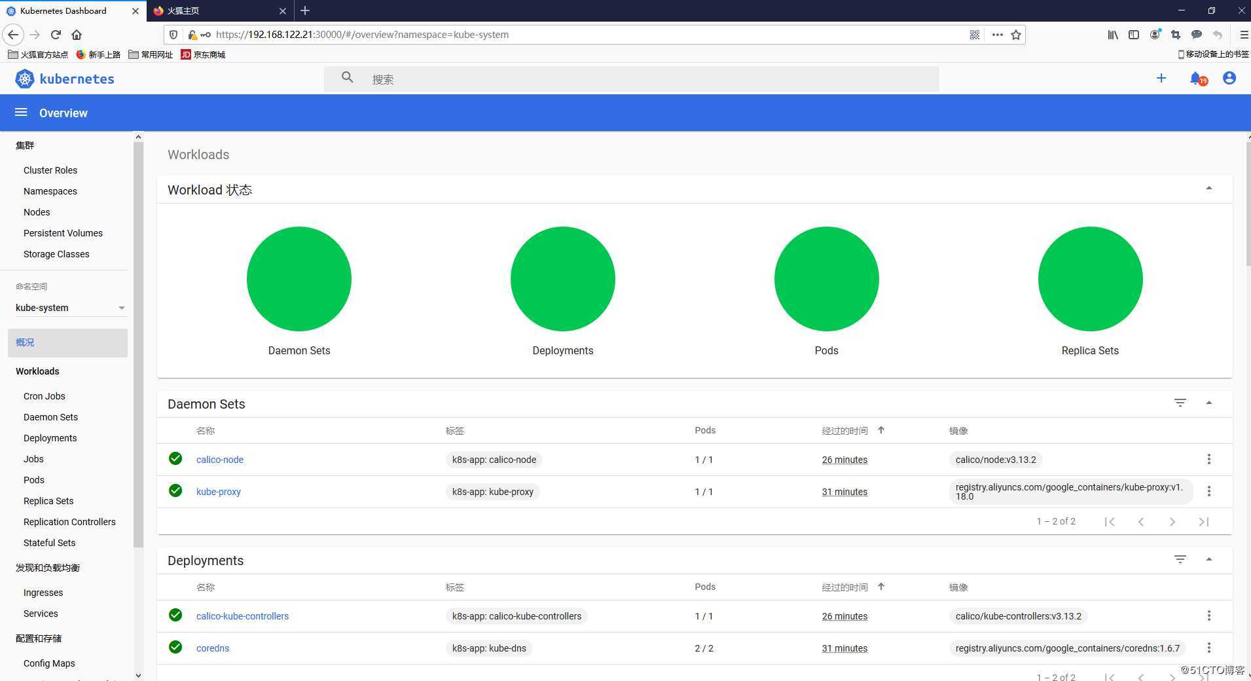Image resolution: width=1251 pixels, height=681 pixels.
Task: Open Namespaces in sidebar
Action: pyautogui.click(x=50, y=191)
